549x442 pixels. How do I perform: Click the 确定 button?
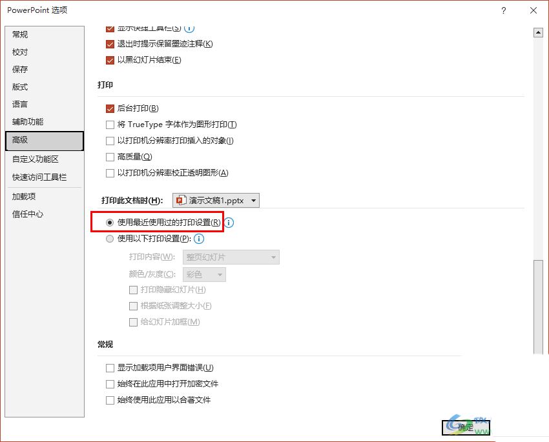coord(466,427)
